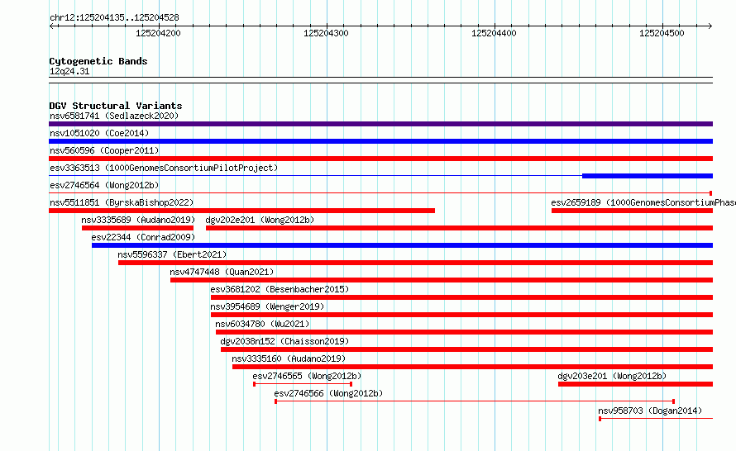Click ruler position 125204200
Image resolution: width=736 pixels, height=451 pixels.
(x=158, y=33)
